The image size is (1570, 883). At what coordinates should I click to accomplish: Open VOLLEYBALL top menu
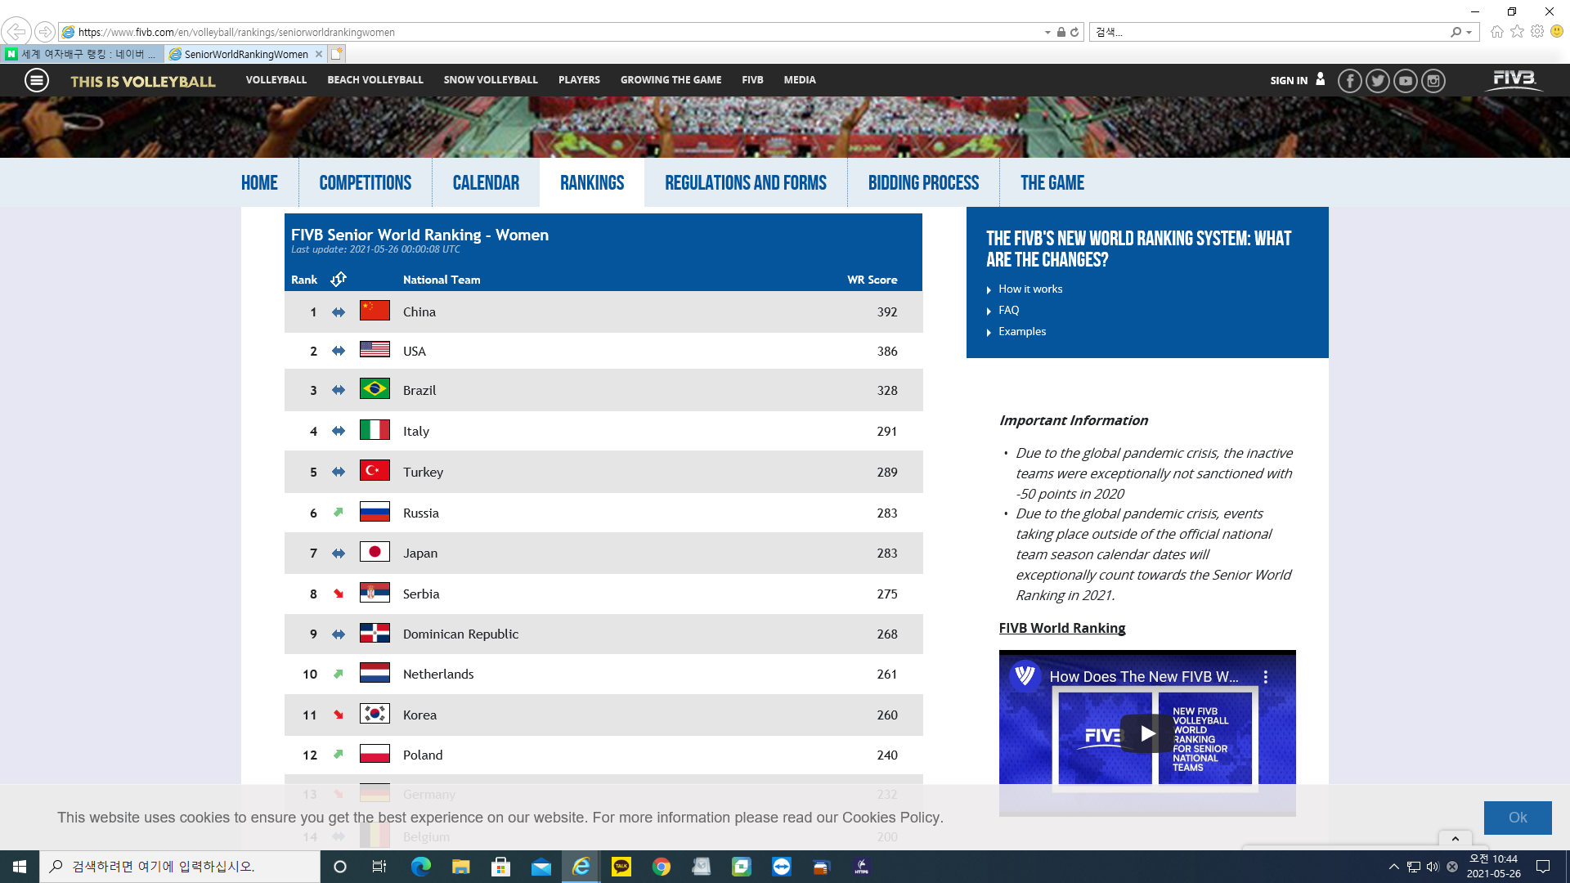276,80
